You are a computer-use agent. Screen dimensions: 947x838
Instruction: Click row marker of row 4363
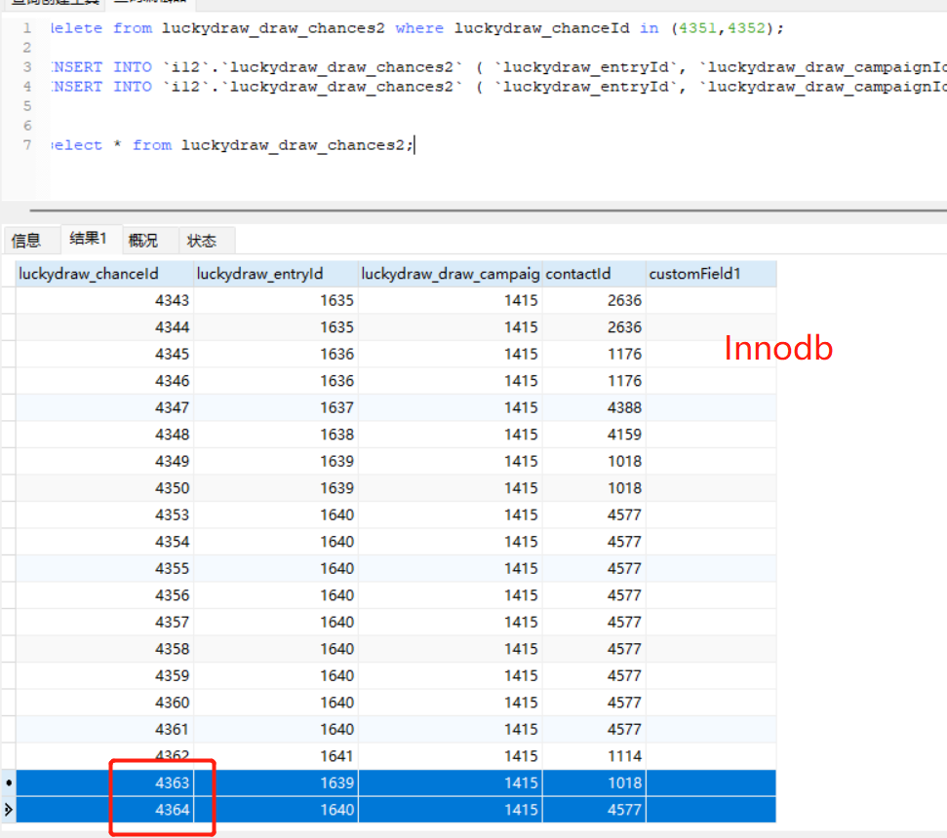pos(9,783)
